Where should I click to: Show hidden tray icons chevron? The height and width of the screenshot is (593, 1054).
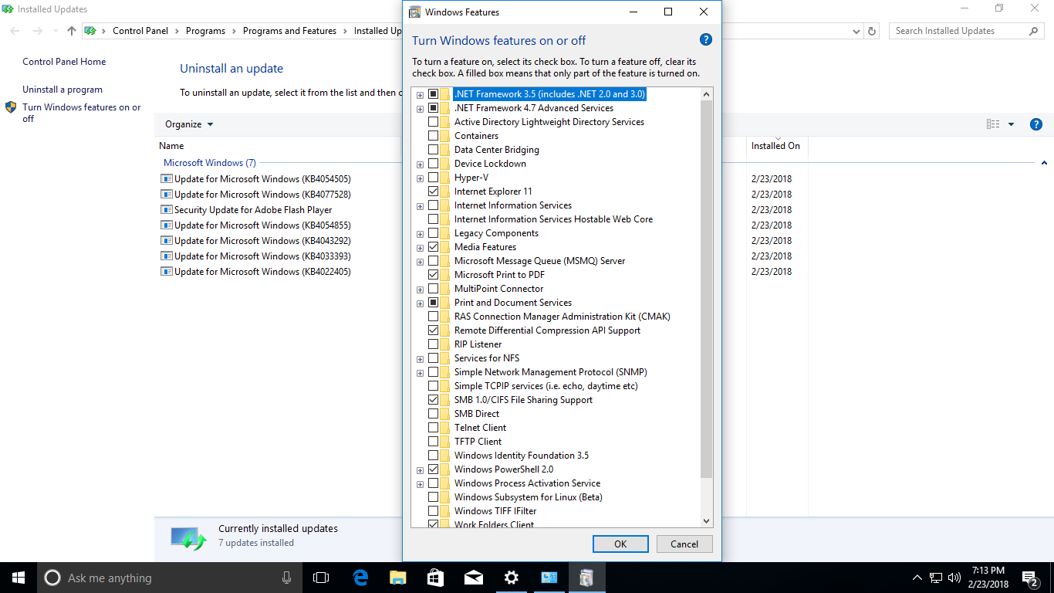click(917, 578)
